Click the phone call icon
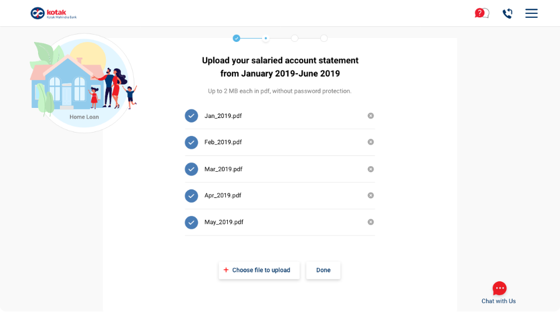Screen dimensions: 560x312 point(507,13)
